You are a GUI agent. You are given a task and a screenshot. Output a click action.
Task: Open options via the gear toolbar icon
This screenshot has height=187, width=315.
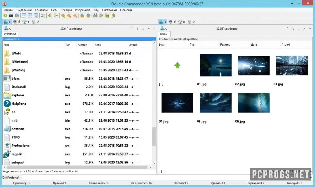point(17,15)
